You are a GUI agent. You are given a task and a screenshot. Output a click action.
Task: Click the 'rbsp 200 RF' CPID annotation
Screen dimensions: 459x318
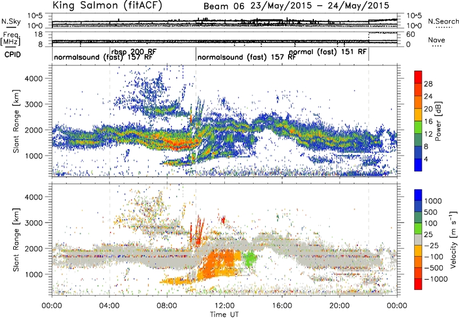[134, 52]
